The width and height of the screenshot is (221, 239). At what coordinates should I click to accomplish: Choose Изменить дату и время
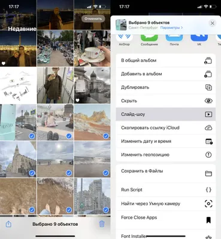[x=166, y=141]
